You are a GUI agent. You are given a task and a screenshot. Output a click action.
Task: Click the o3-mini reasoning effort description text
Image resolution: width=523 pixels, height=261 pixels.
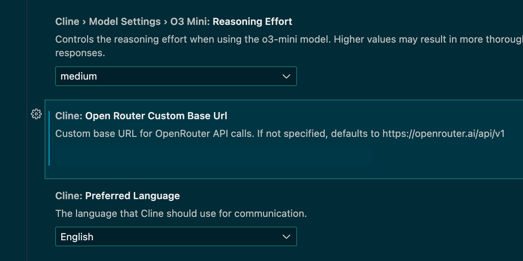[x=289, y=46]
